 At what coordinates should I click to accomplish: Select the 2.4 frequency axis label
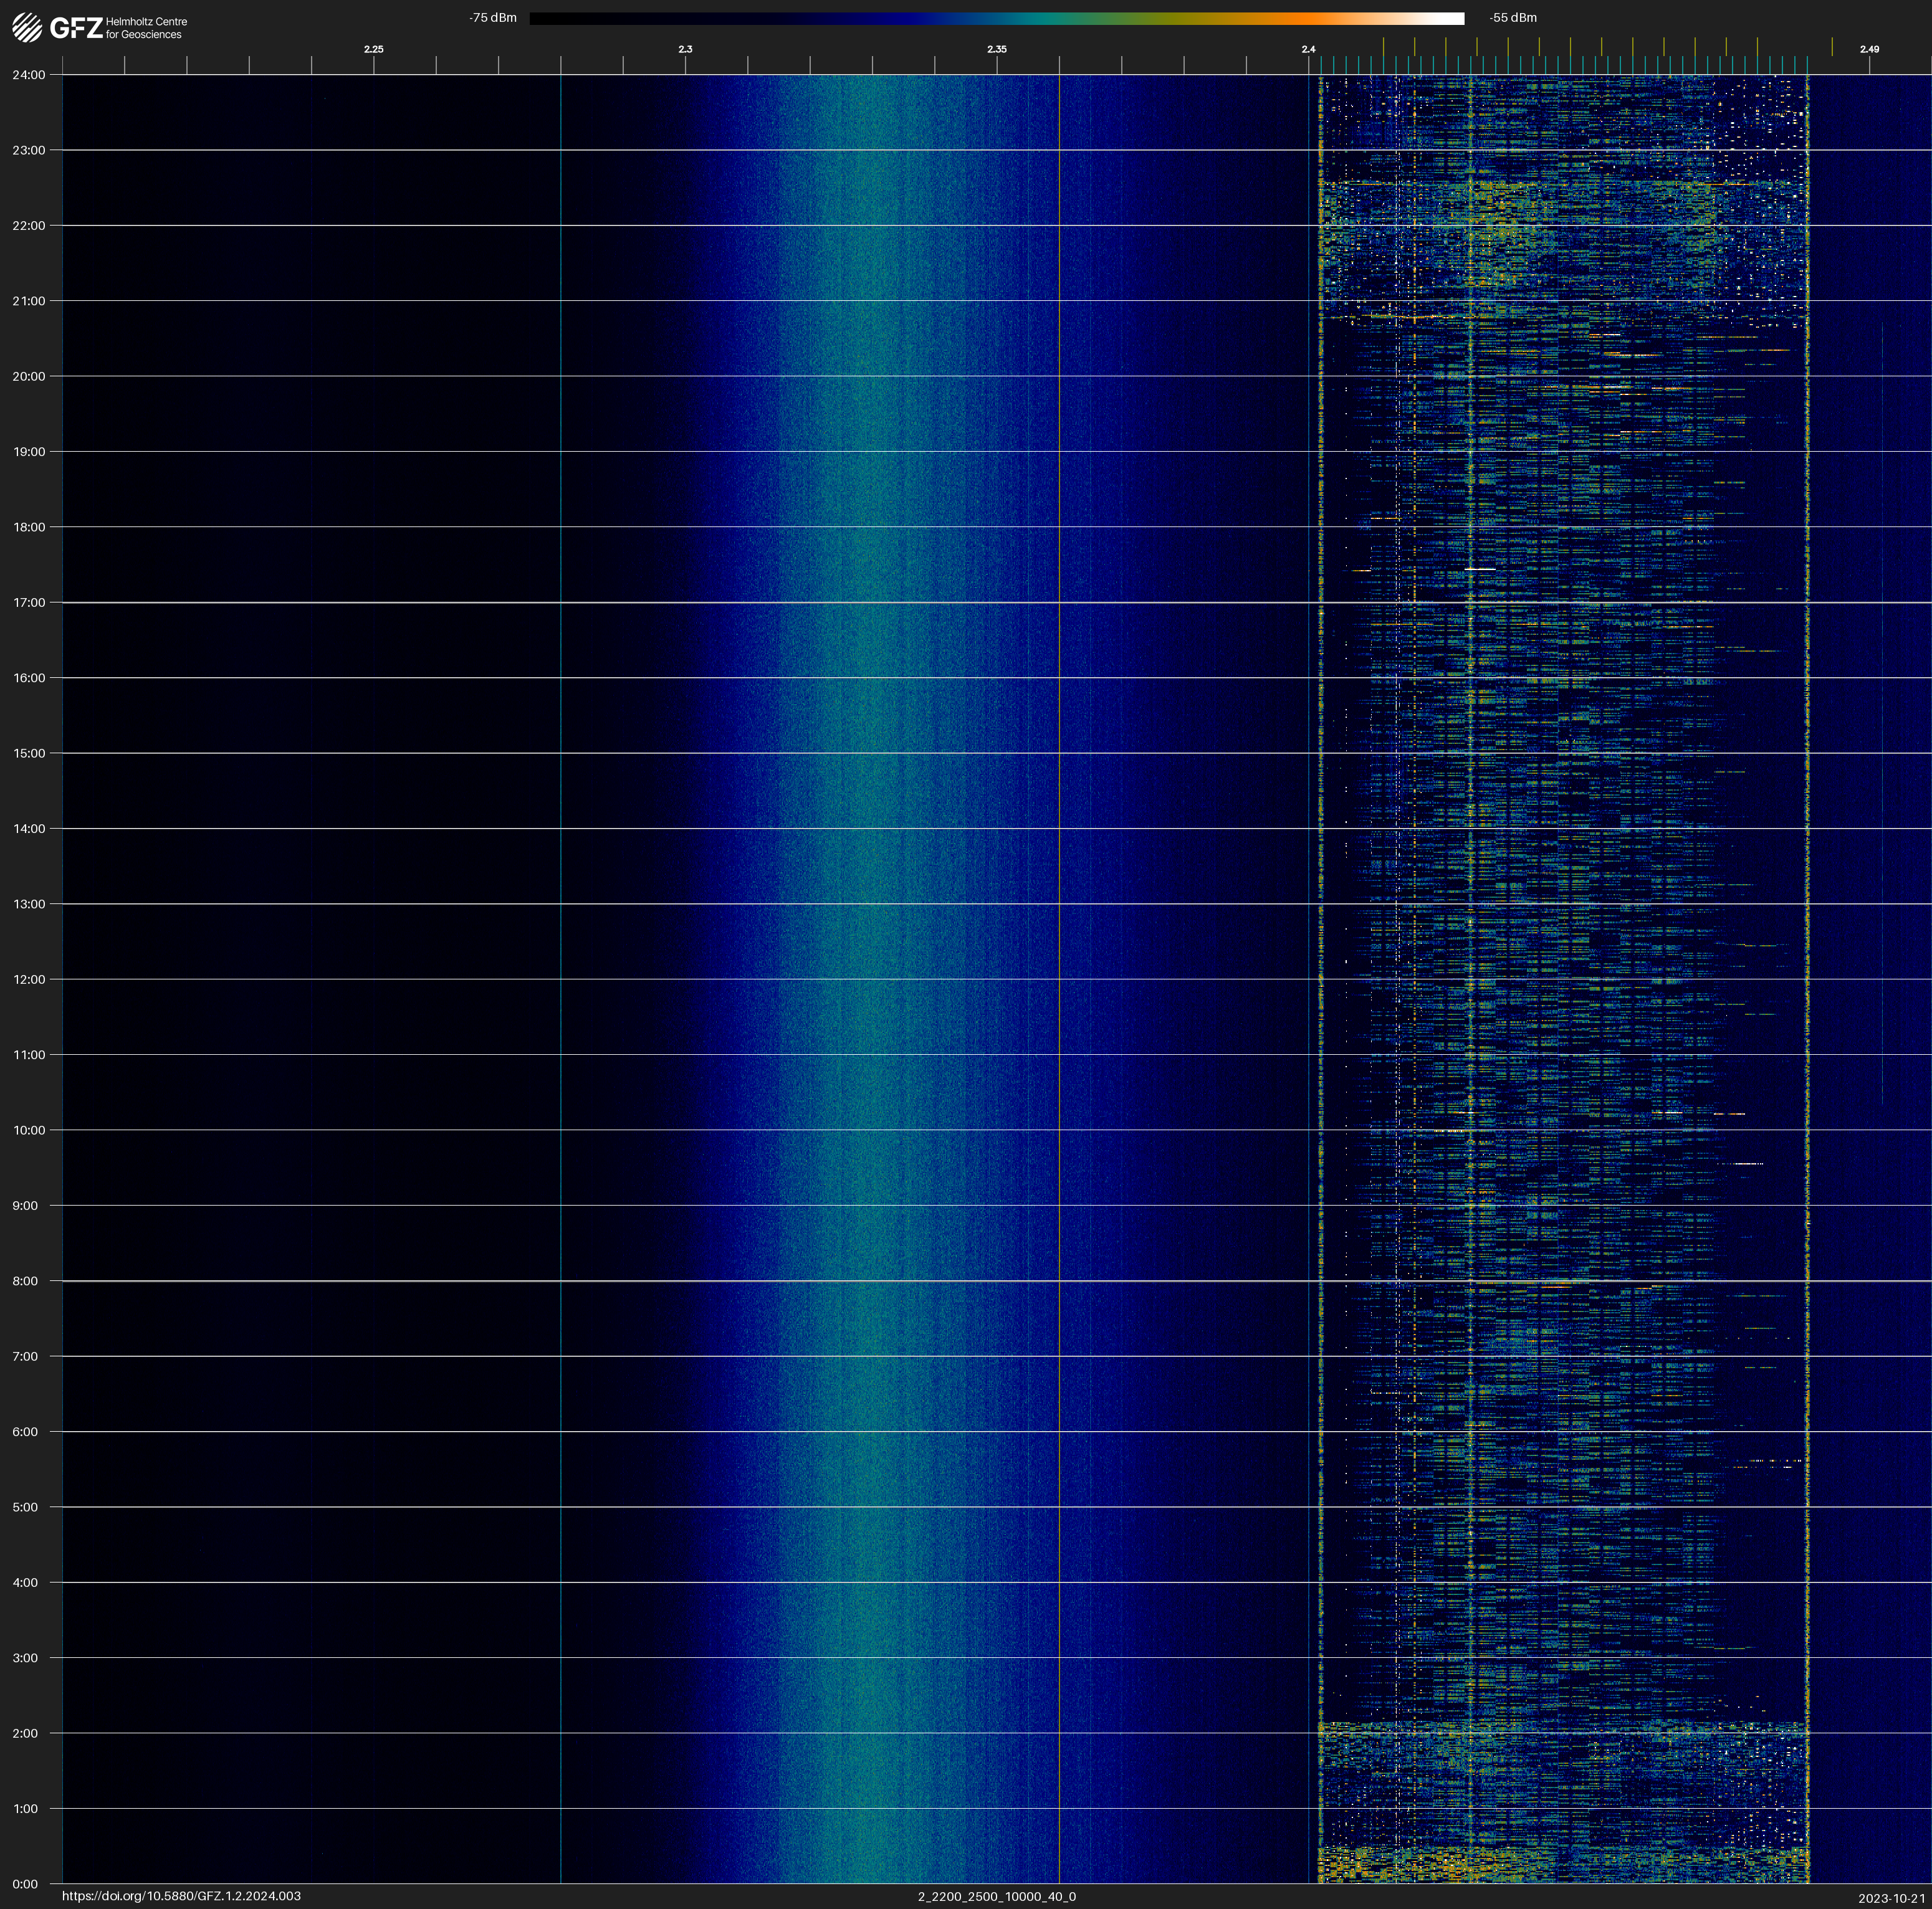click(1308, 49)
